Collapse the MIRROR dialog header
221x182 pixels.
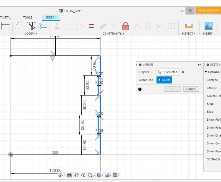click(x=140, y=65)
